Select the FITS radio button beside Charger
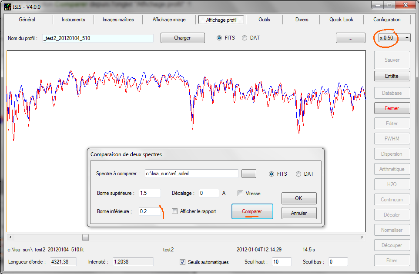Viewport: 419px width, 274px height. [x=219, y=38]
